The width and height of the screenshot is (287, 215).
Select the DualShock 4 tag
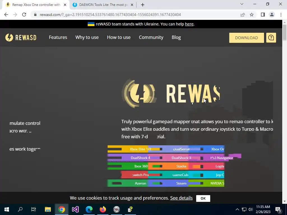point(140,158)
